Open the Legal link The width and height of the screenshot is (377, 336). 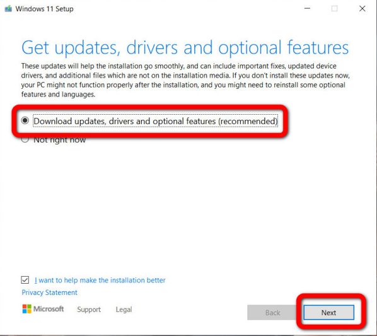coord(124,310)
